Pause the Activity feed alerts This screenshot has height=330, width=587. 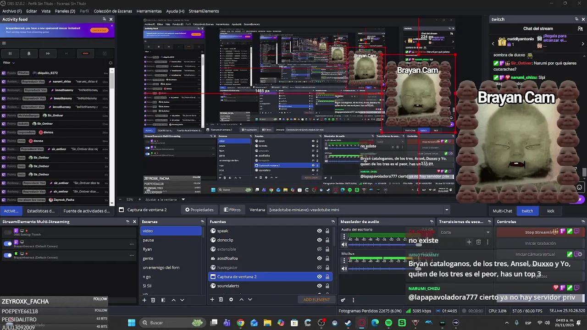coord(10,54)
